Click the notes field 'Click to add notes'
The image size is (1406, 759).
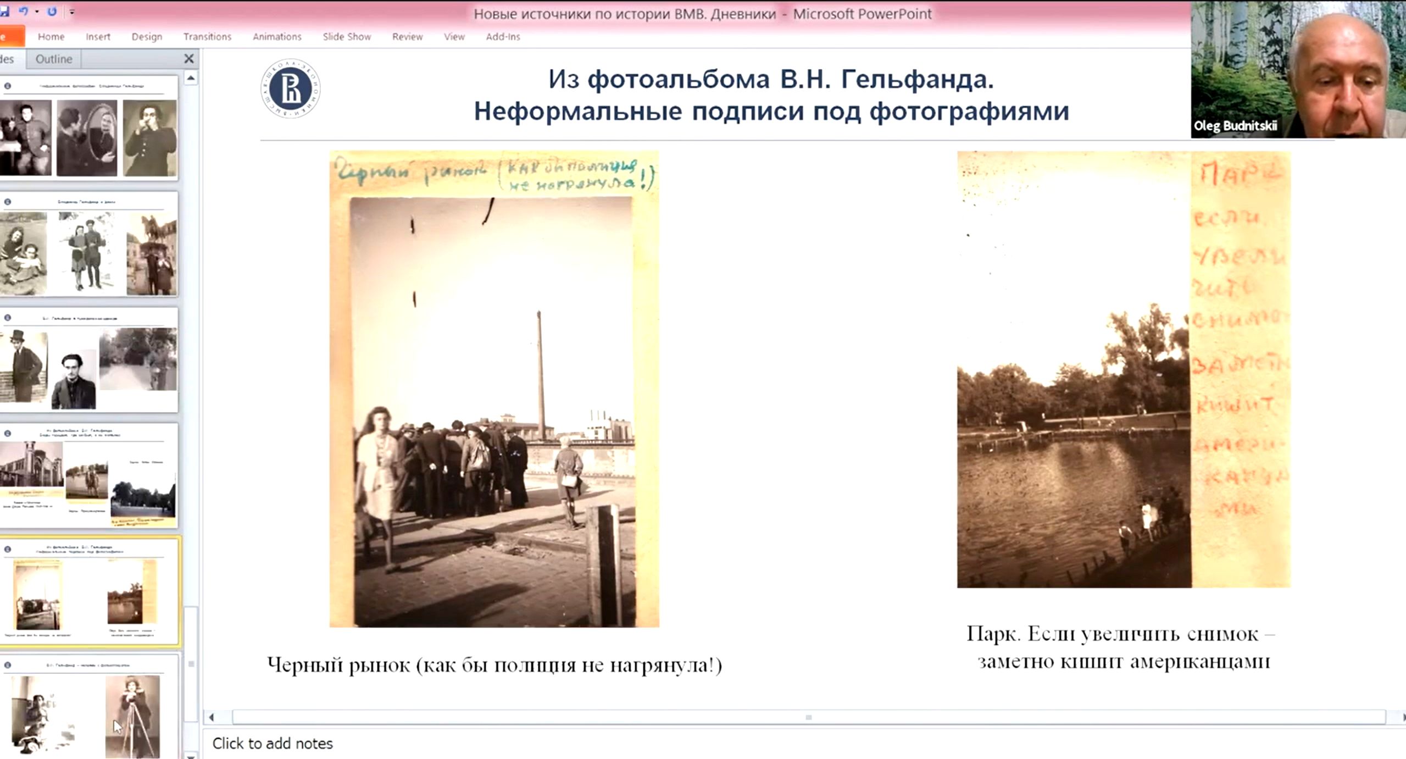273,743
